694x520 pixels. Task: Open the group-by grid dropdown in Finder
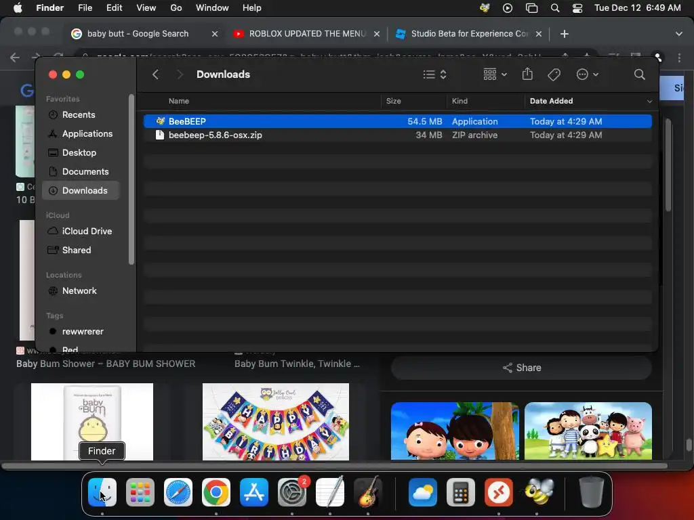pyautogui.click(x=495, y=74)
